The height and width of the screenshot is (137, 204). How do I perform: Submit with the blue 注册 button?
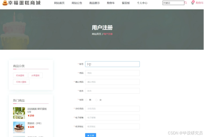(x=91, y=135)
